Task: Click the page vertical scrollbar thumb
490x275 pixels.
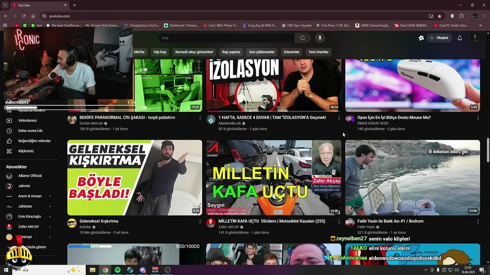Action: point(488,150)
